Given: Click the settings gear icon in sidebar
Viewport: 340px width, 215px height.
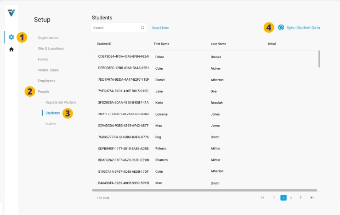Looking at the screenshot, I should point(11,37).
